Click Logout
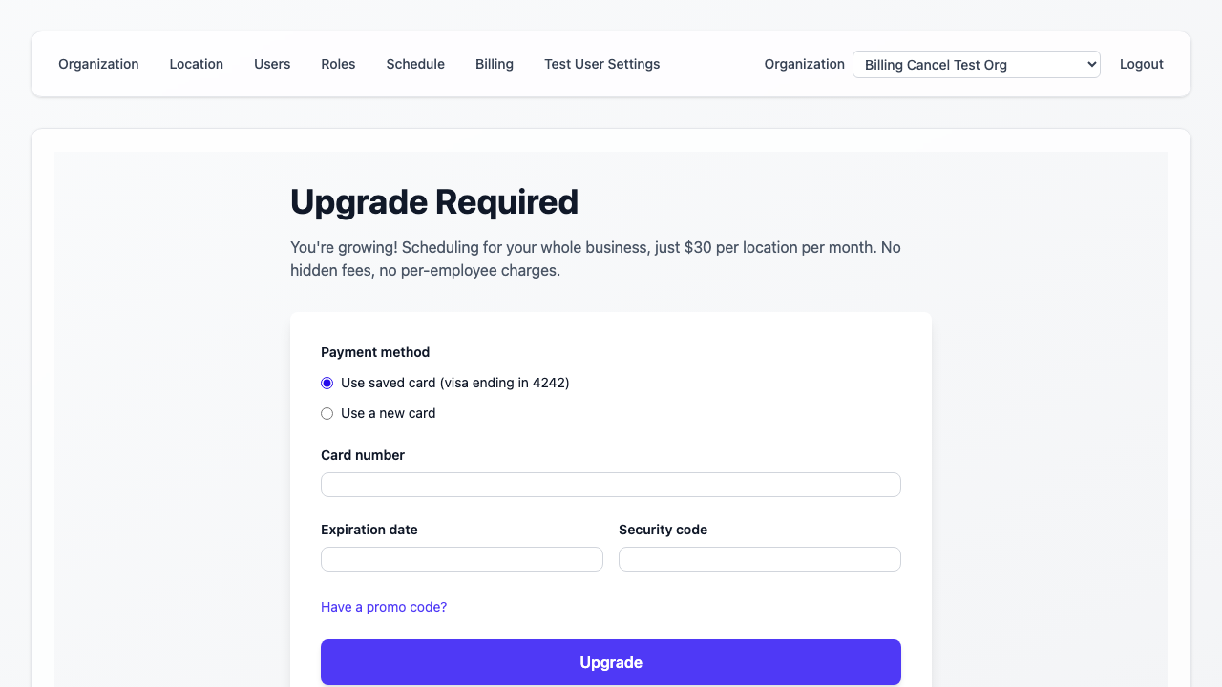Image resolution: width=1222 pixels, height=687 pixels. pos(1141,64)
